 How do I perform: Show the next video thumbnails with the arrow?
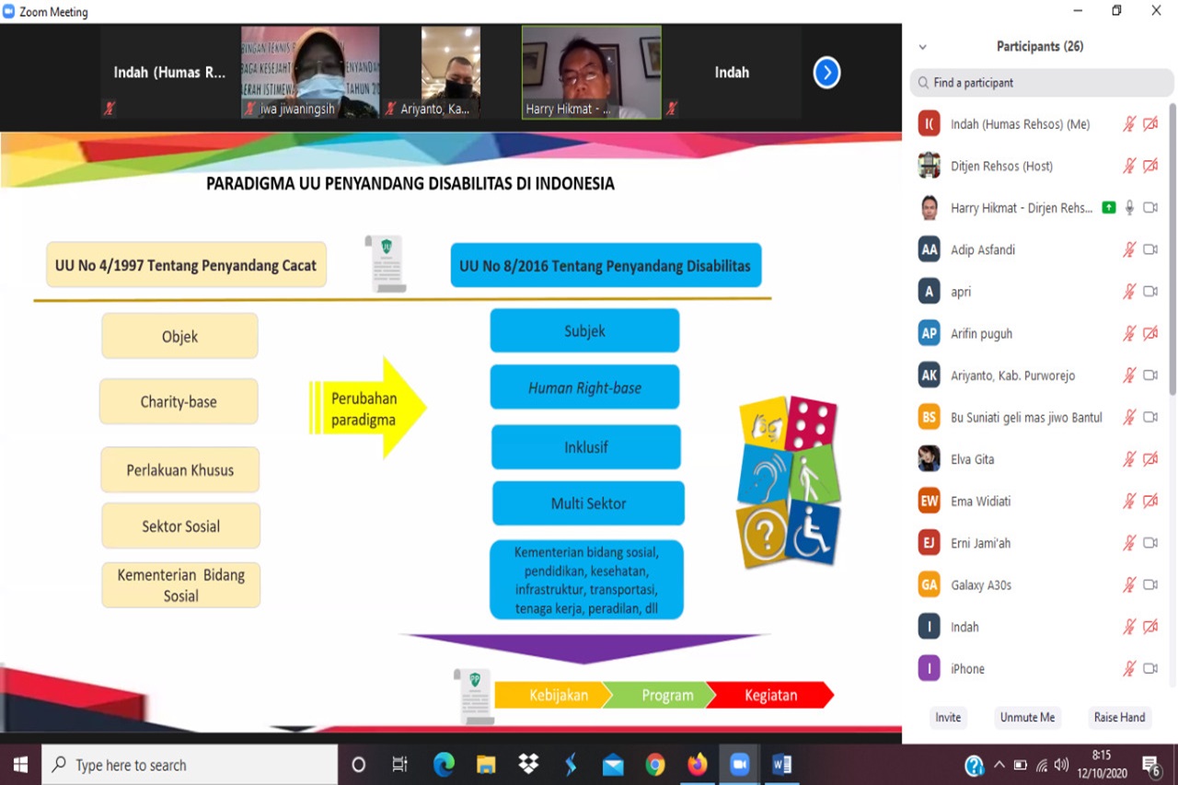click(826, 72)
